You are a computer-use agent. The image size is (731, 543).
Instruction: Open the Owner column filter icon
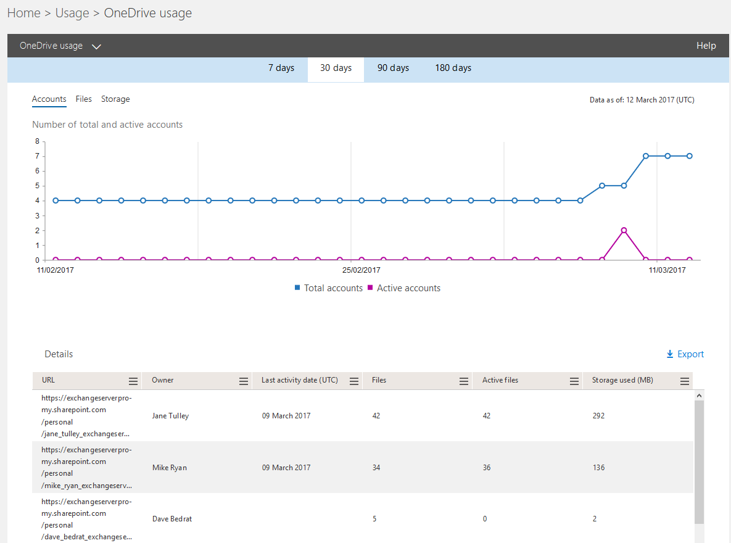click(244, 381)
